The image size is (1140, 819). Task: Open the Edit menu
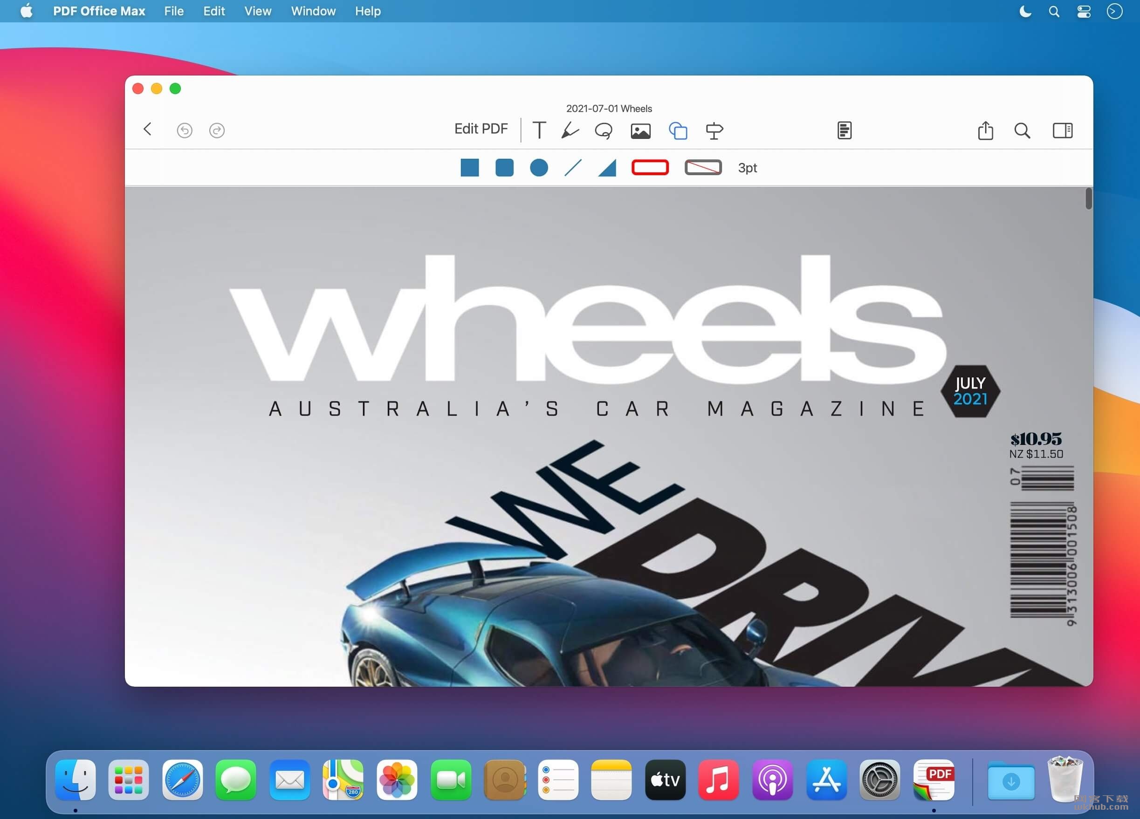coord(214,11)
